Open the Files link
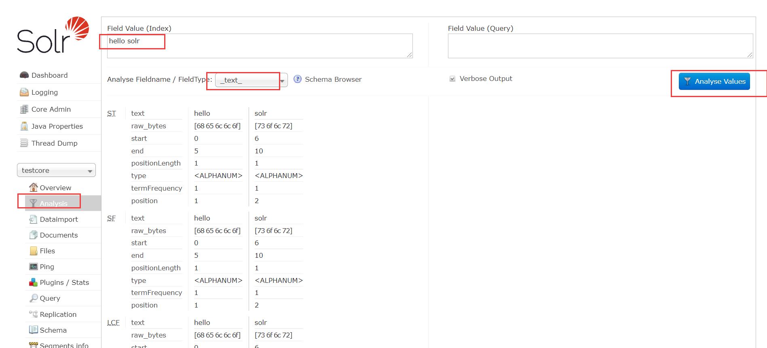767x348 pixels. (x=47, y=251)
